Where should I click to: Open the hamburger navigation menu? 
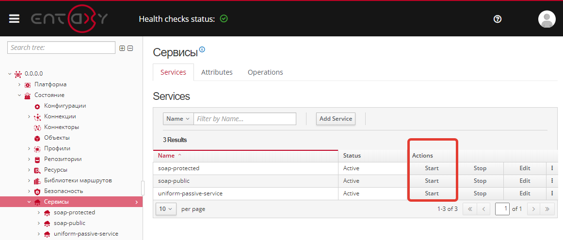[x=14, y=18]
